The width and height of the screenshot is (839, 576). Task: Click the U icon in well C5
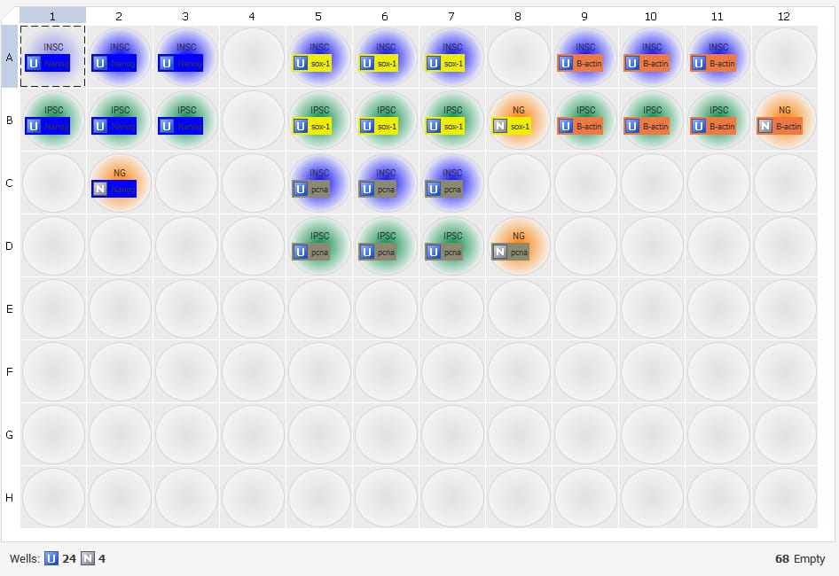(x=300, y=189)
